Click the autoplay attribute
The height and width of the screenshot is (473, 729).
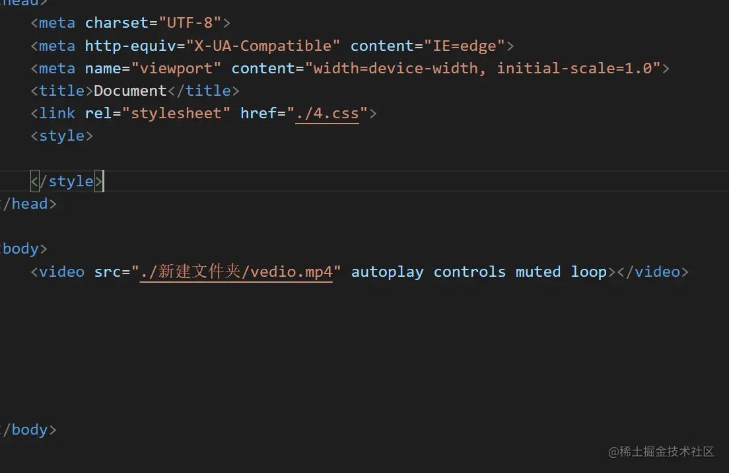click(387, 272)
